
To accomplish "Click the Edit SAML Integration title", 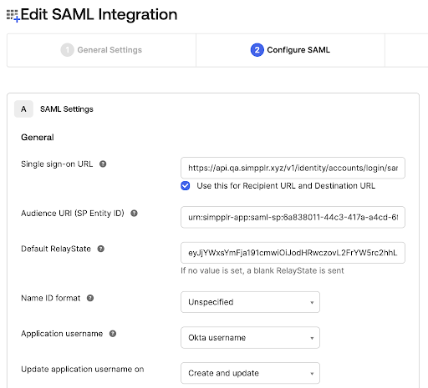I will coord(99,14).
